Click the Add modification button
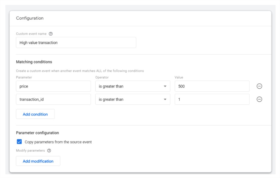This screenshot has width=280, height=178. [x=38, y=161]
